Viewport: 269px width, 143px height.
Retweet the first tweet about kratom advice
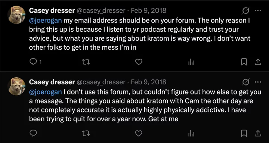click(86, 62)
